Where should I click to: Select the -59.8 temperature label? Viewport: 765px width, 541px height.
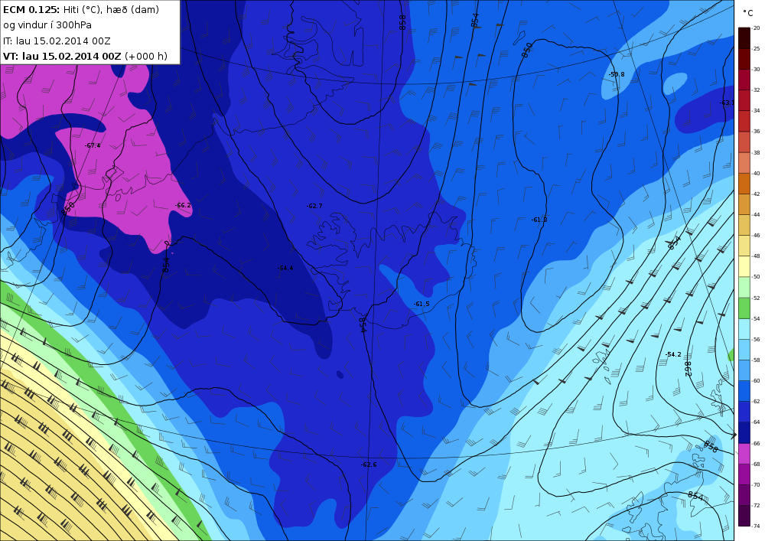(x=616, y=74)
